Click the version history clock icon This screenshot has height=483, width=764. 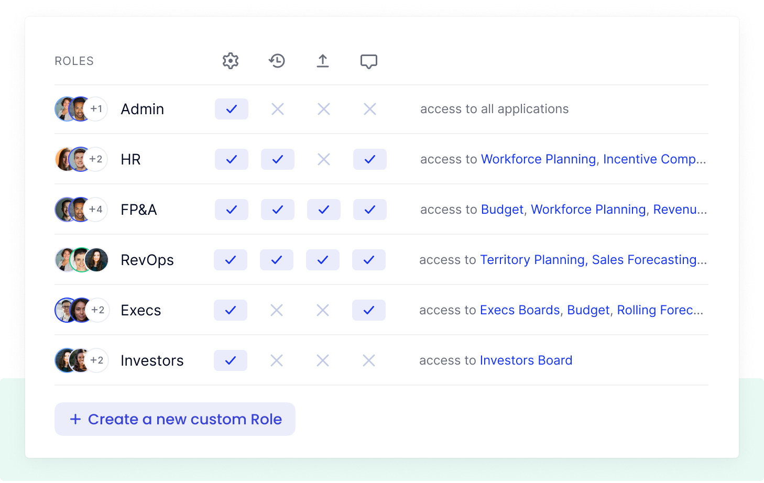[277, 61]
